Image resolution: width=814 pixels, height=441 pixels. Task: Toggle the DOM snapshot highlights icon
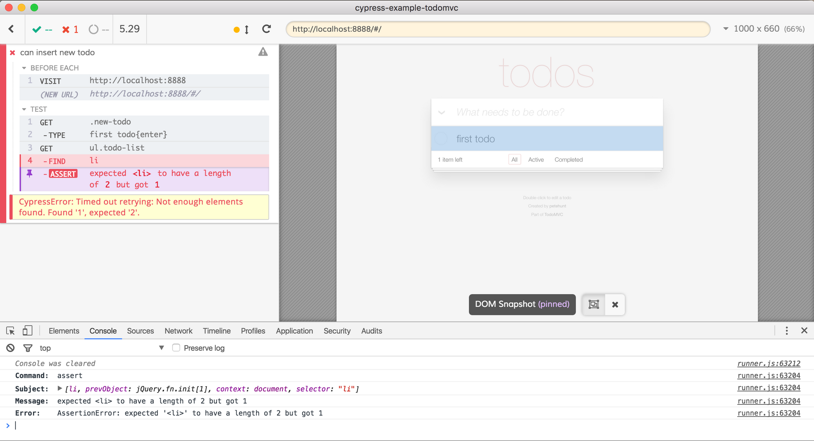click(x=594, y=304)
